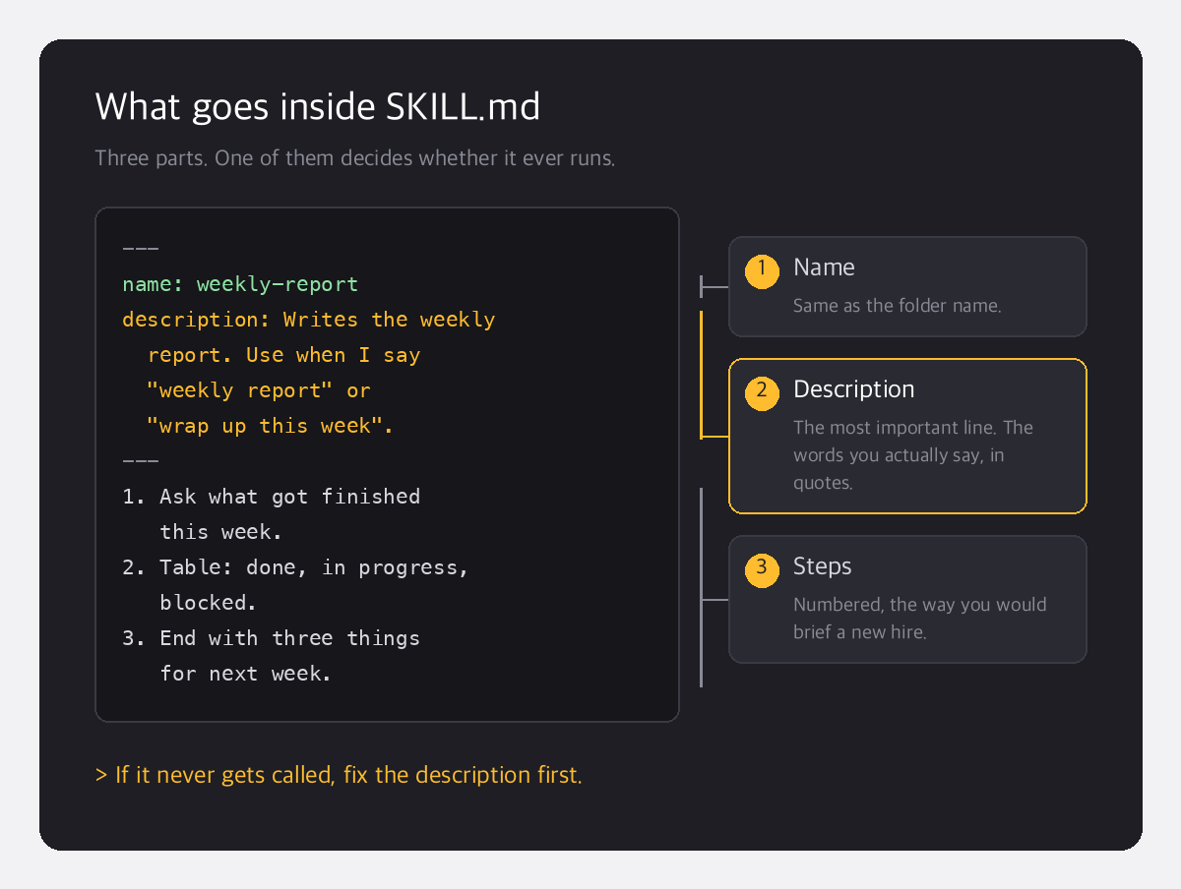
Task: Click the step '2. Table: done, in progress,'
Action: pos(296,567)
